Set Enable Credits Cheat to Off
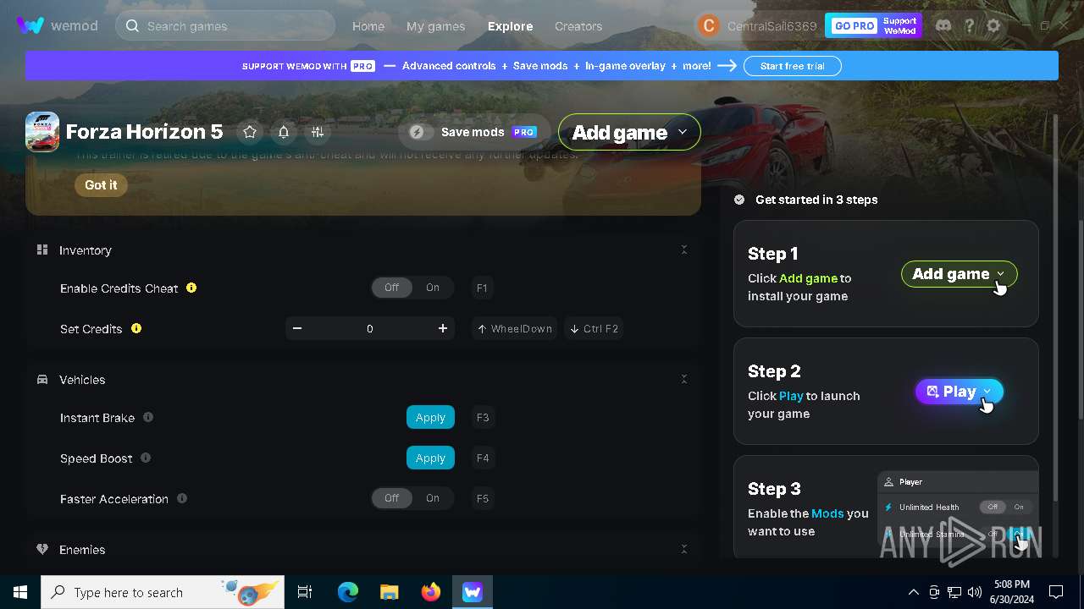This screenshot has width=1084, height=609. [x=391, y=288]
